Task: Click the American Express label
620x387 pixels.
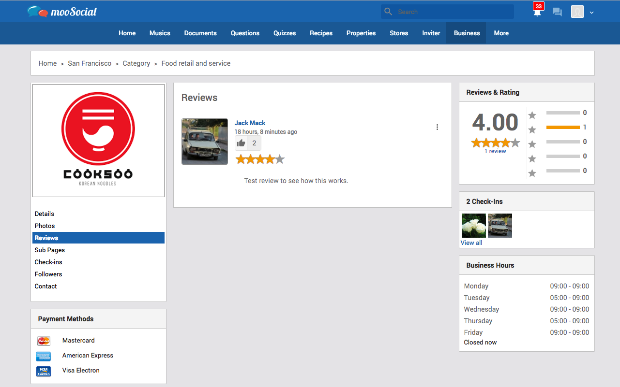Action: (x=88, y=355)
